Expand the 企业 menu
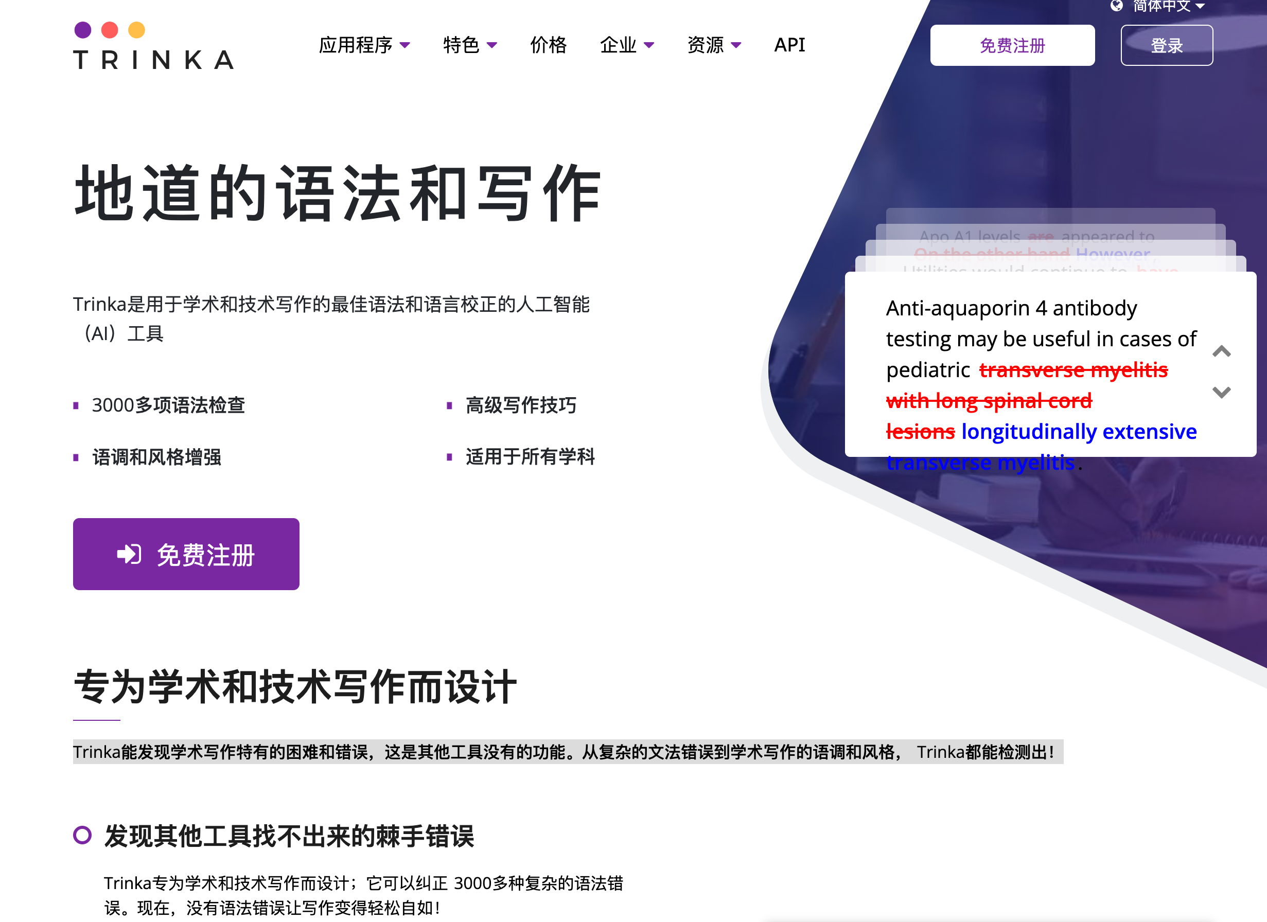 [627, 45]
